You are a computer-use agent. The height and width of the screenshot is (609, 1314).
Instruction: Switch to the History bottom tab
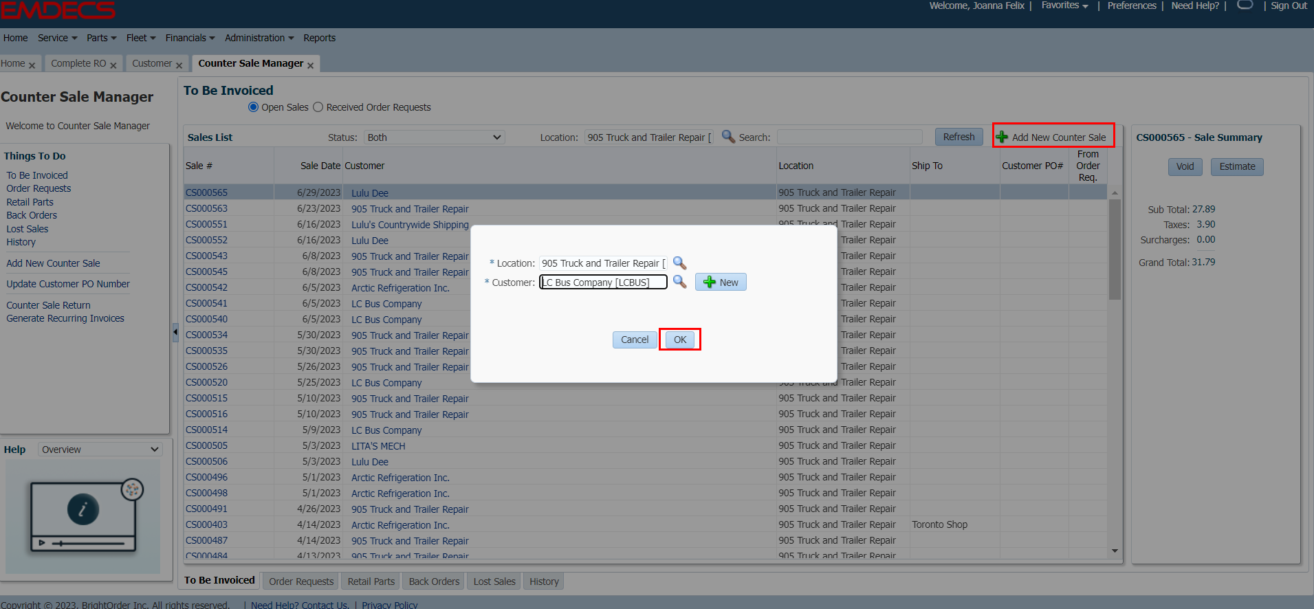(x=544, y=582)
